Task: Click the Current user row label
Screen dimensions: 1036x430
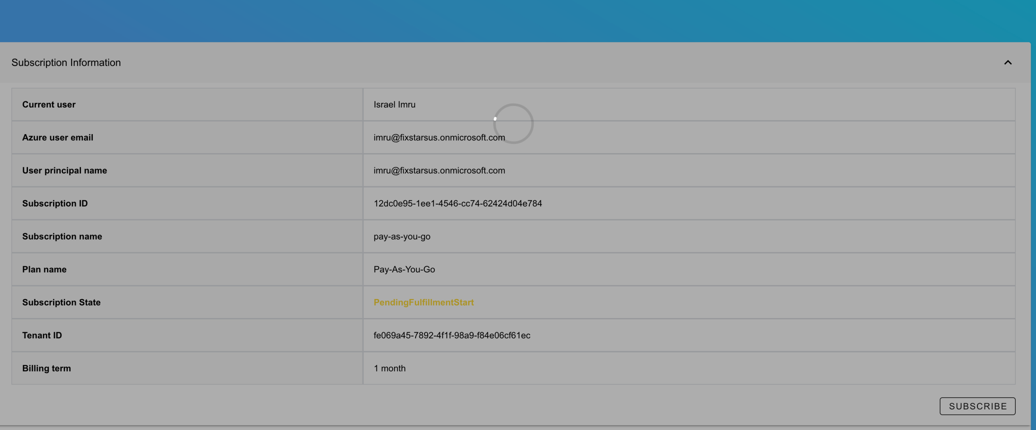Action: tap(49, 104)
